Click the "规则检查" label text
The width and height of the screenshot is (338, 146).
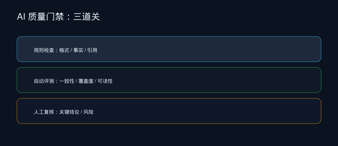[44, 50]
